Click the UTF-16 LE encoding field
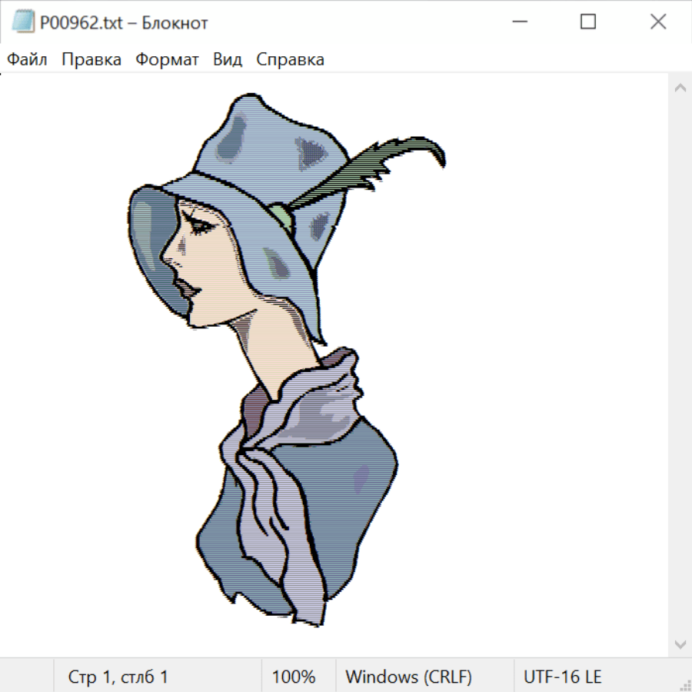Image resolution: width=692 pixels, height=692 pixels. [x=562, y=677]
